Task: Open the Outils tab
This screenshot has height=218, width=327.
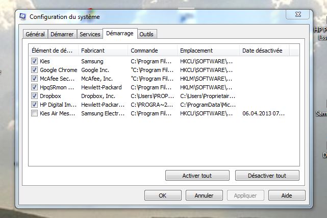Action: tap(146, 34)
